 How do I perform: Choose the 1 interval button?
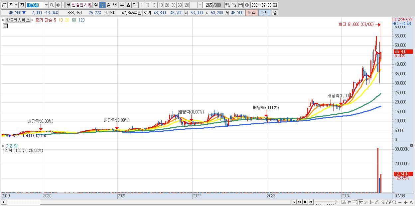click(x=141, y=5)
